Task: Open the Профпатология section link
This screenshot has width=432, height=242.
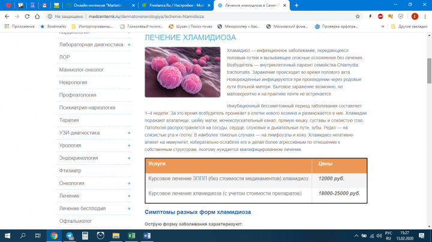Action: [77, 95]
